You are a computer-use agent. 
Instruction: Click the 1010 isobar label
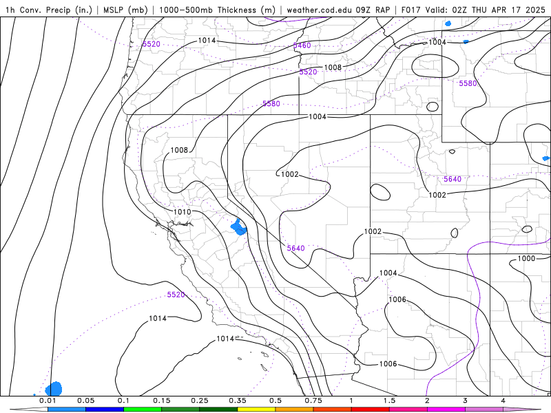(183, 212)
